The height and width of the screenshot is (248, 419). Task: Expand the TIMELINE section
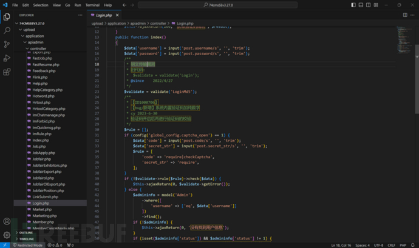26,239
